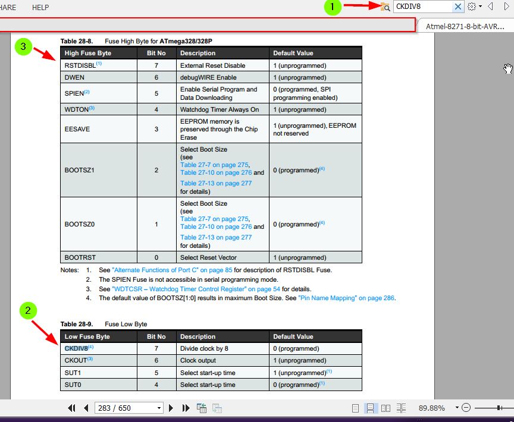Open Table 27-10 link in BOOTSZ1 row
Screen dimensions: 514x422
[216, 172]
